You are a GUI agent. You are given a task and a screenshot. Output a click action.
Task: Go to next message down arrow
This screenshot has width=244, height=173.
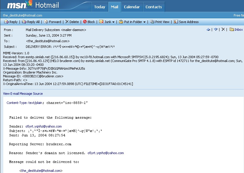216,30
